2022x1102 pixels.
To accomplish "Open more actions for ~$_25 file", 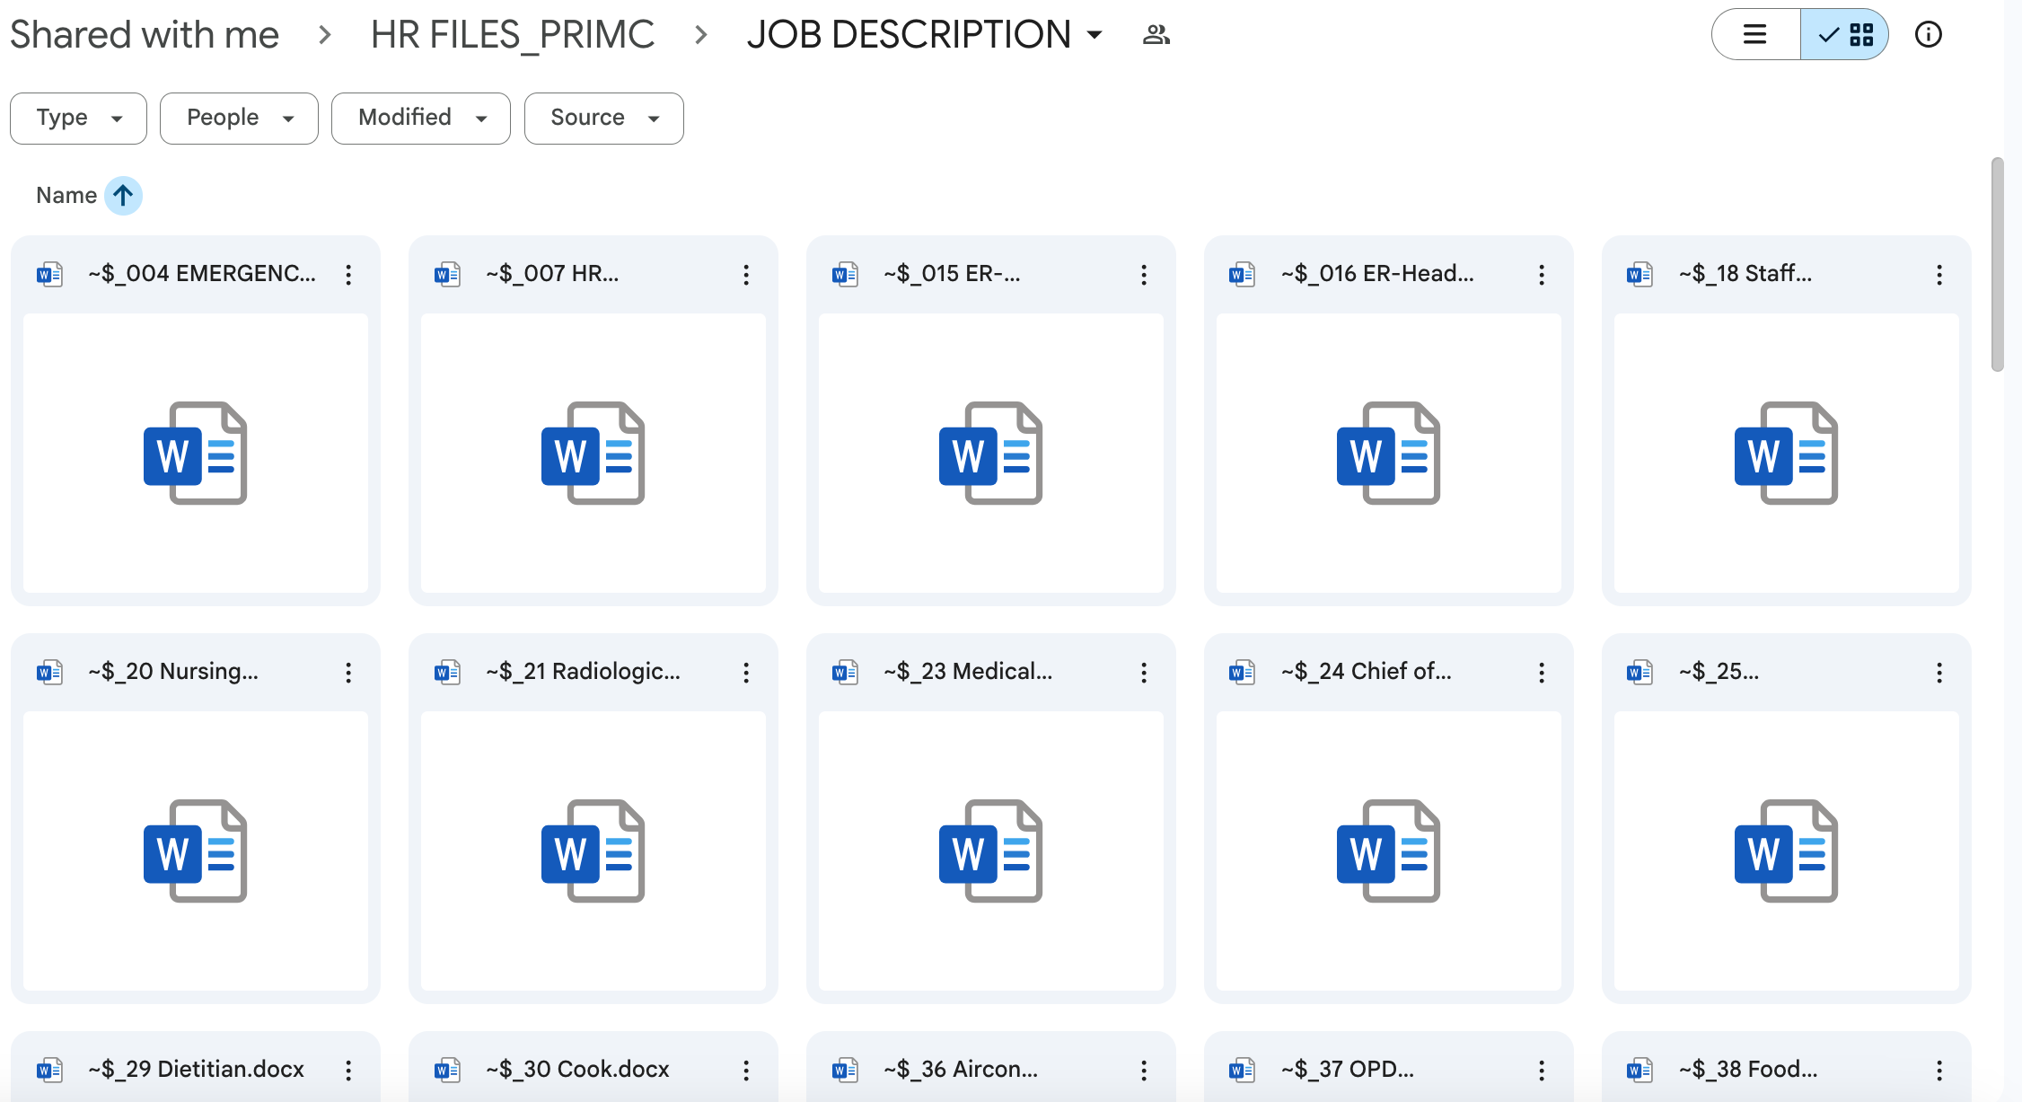I will 1939,673.
